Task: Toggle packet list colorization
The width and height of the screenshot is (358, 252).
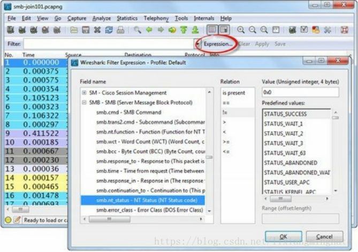Action: [212, 30]
